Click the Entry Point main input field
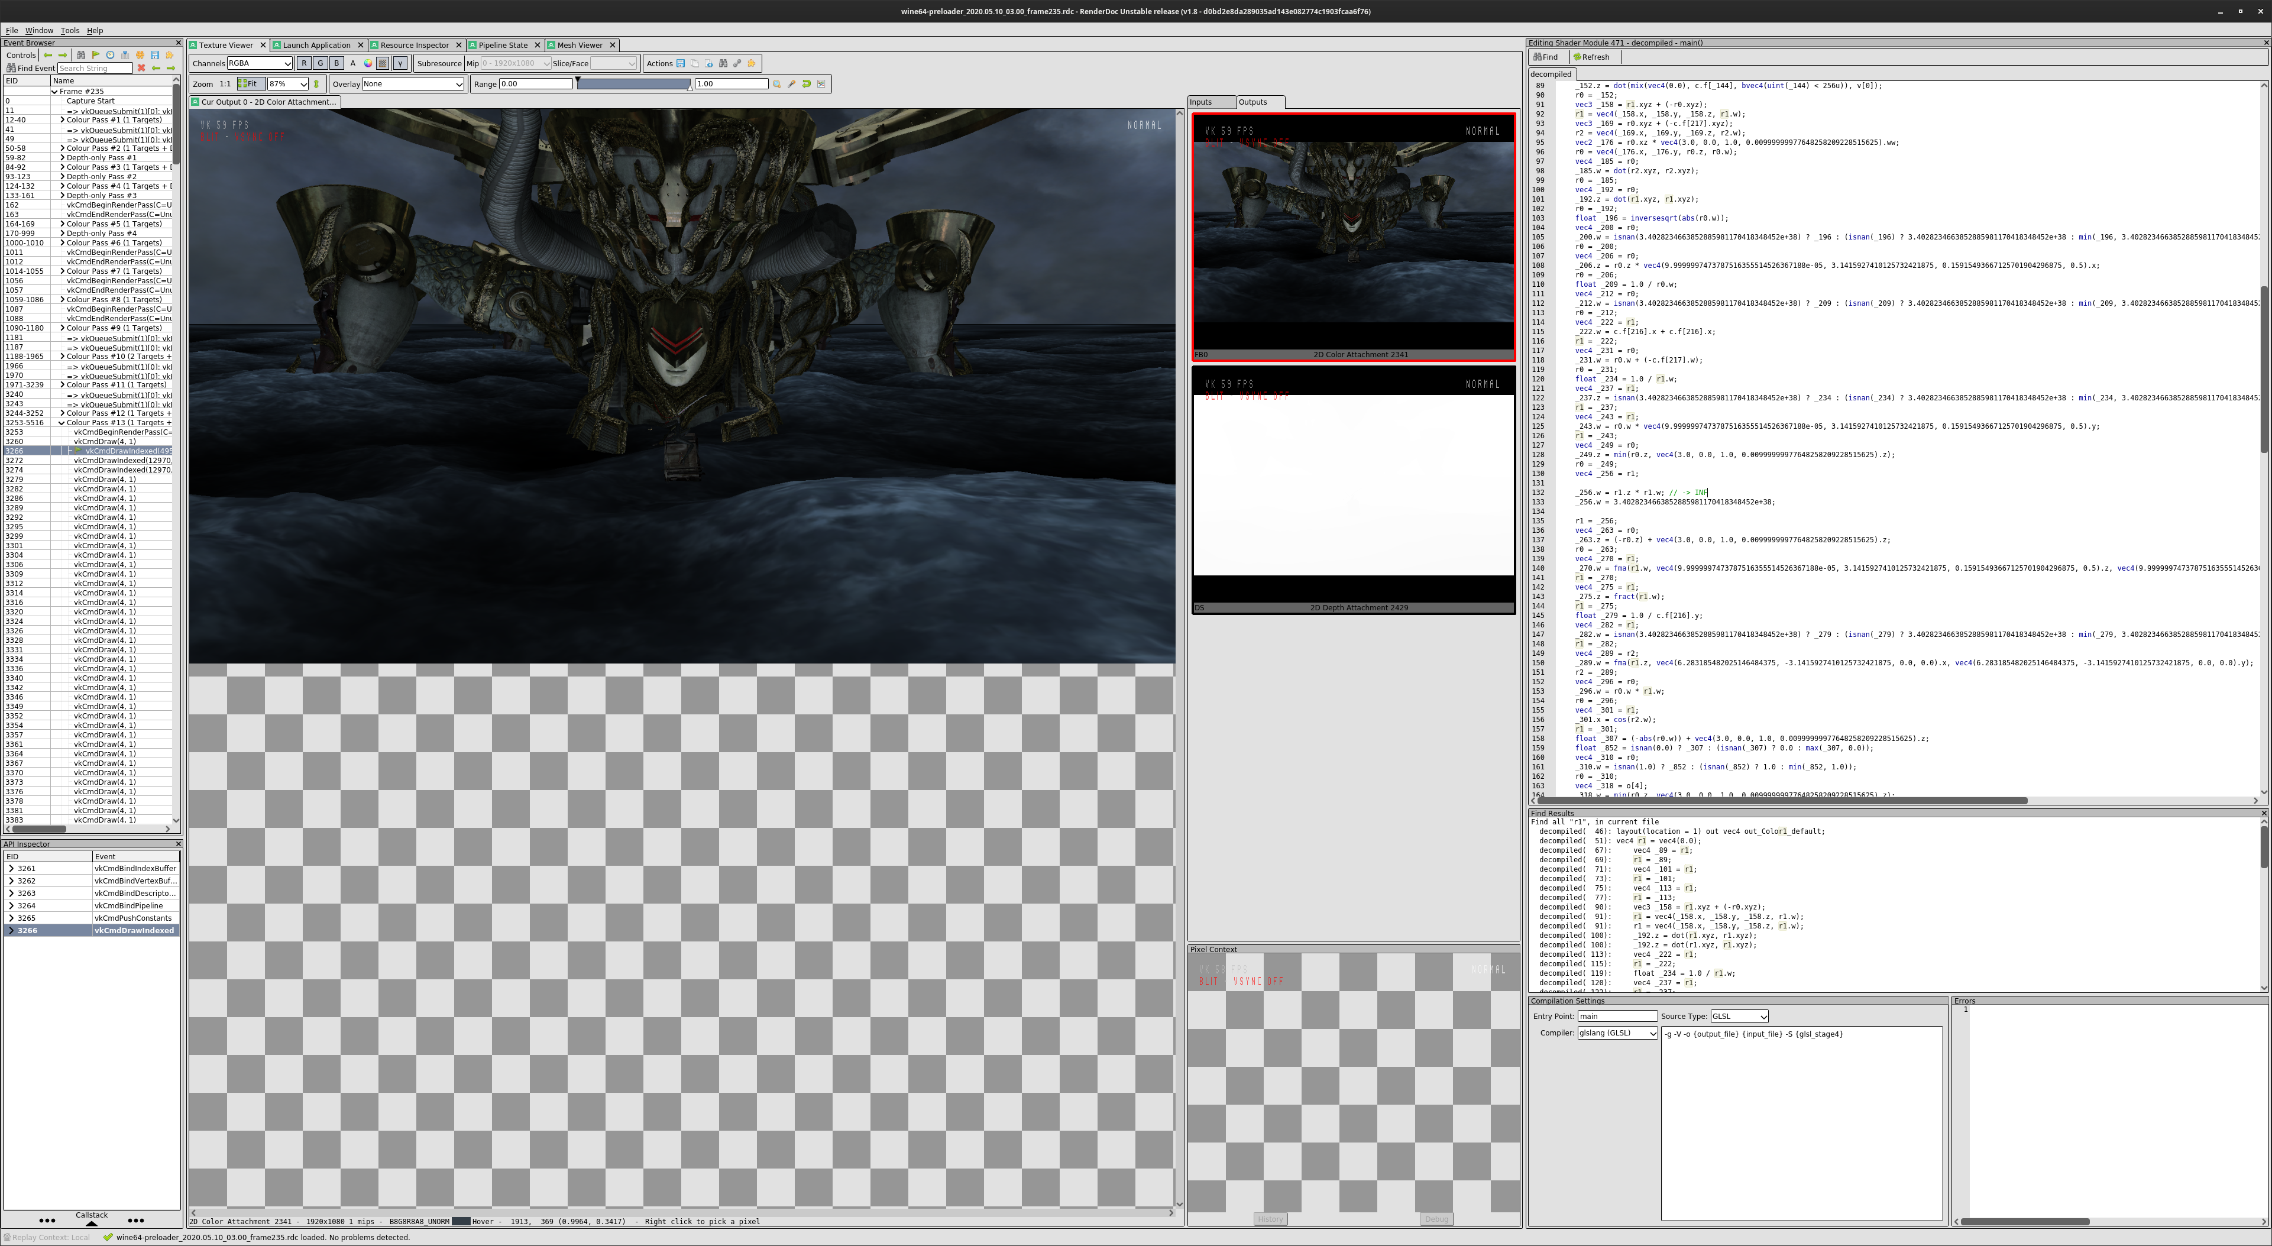 tap(1617, 1016)
